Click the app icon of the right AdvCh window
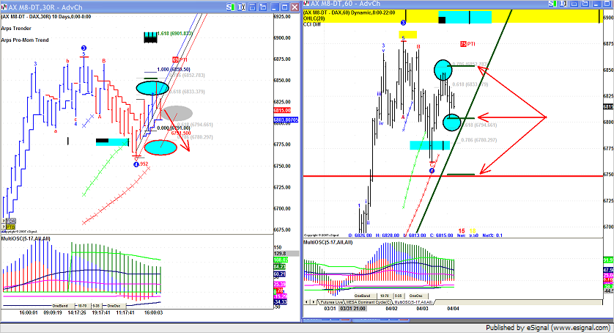Screen dimensions: 614x333 308,4
